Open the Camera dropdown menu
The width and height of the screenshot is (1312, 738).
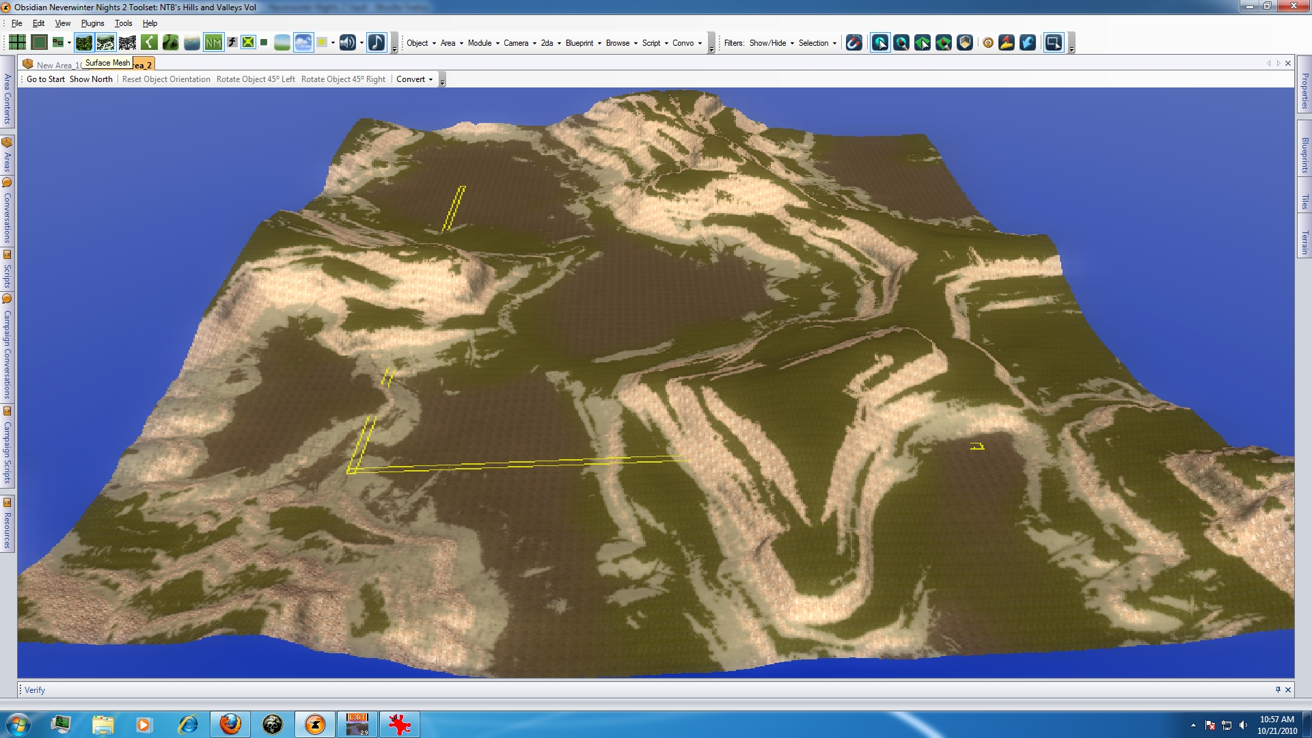pyautogui.click(x=519, y=42)
